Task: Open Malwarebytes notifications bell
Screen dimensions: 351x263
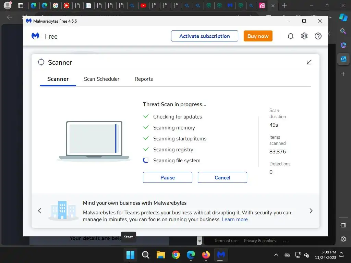Action: pos(291,36)
